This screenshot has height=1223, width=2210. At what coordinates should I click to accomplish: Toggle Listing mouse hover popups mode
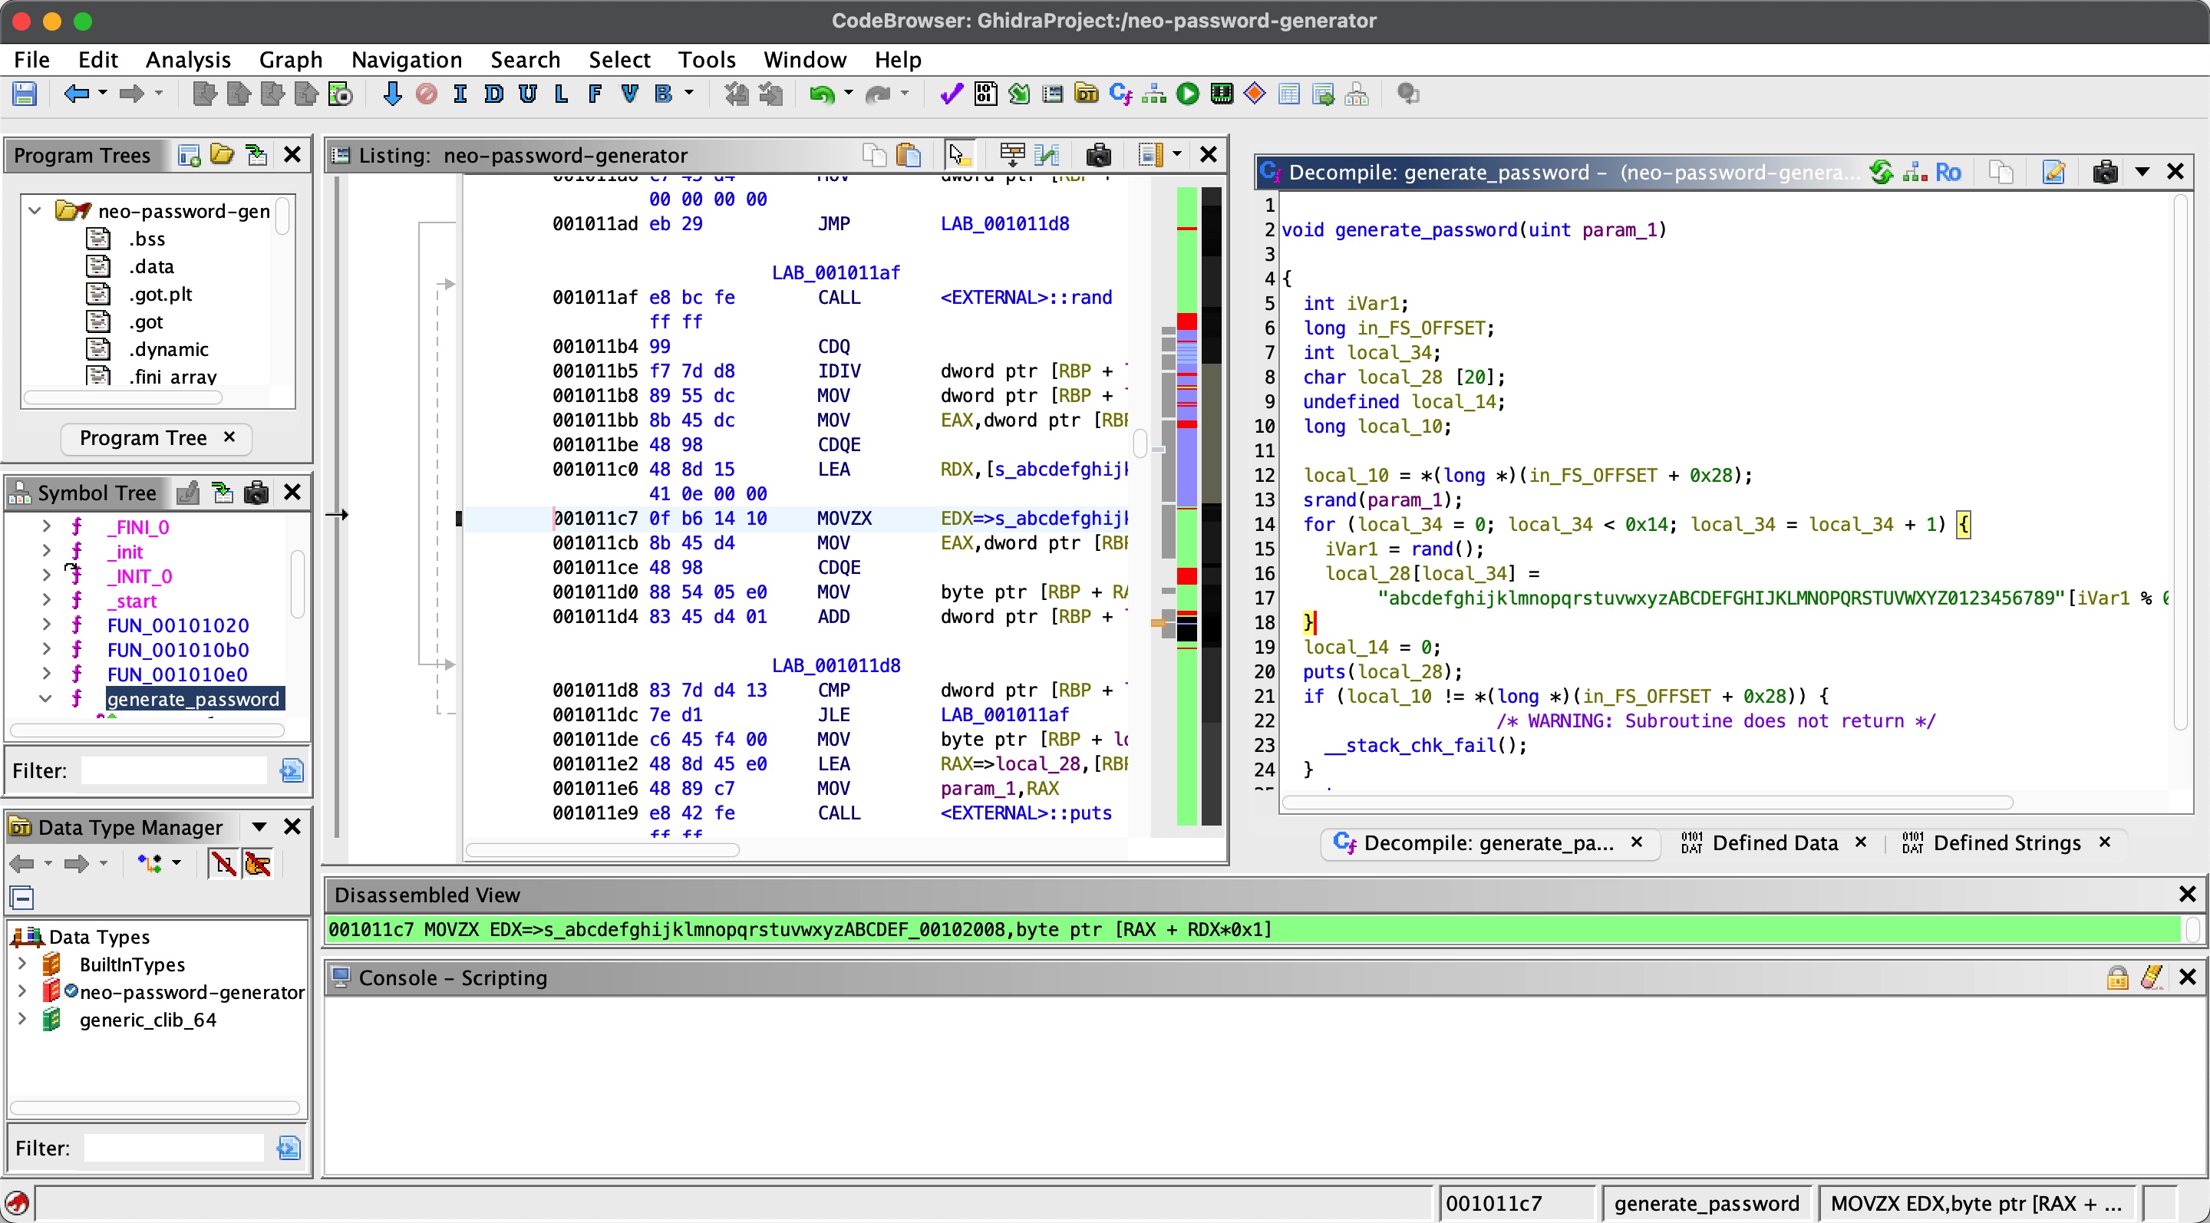click(x=958, y=155)
